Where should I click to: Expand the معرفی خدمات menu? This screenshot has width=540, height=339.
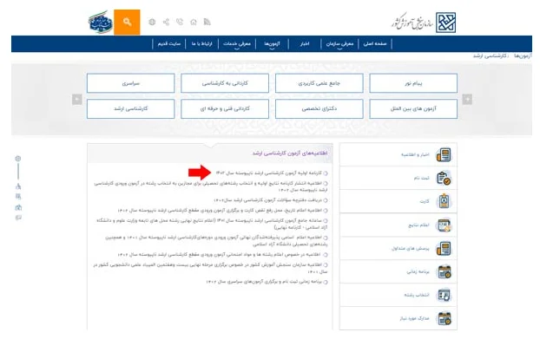[237, 44]
